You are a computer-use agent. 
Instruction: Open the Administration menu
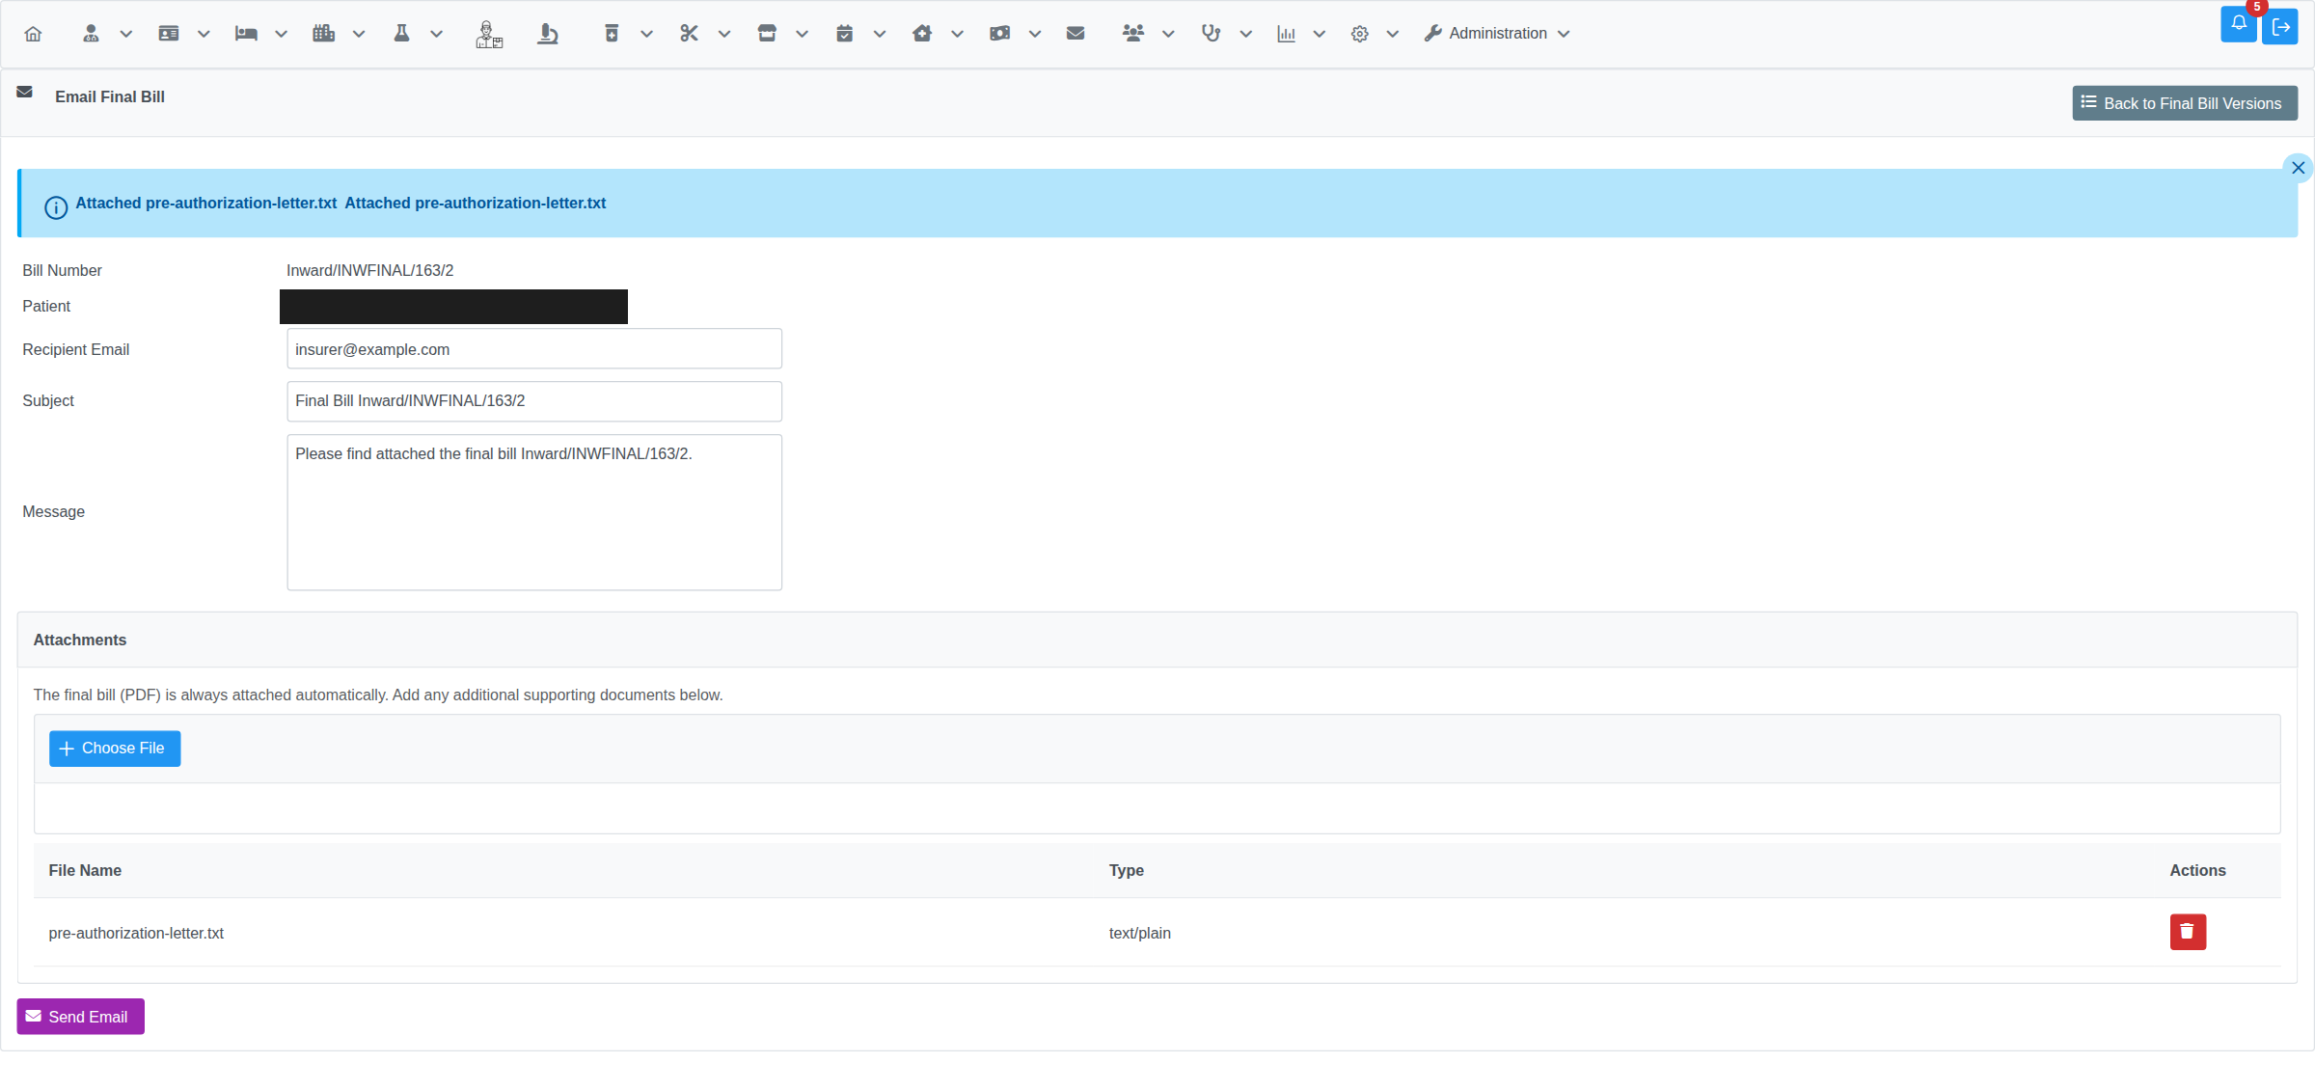tap(1497, 34)
